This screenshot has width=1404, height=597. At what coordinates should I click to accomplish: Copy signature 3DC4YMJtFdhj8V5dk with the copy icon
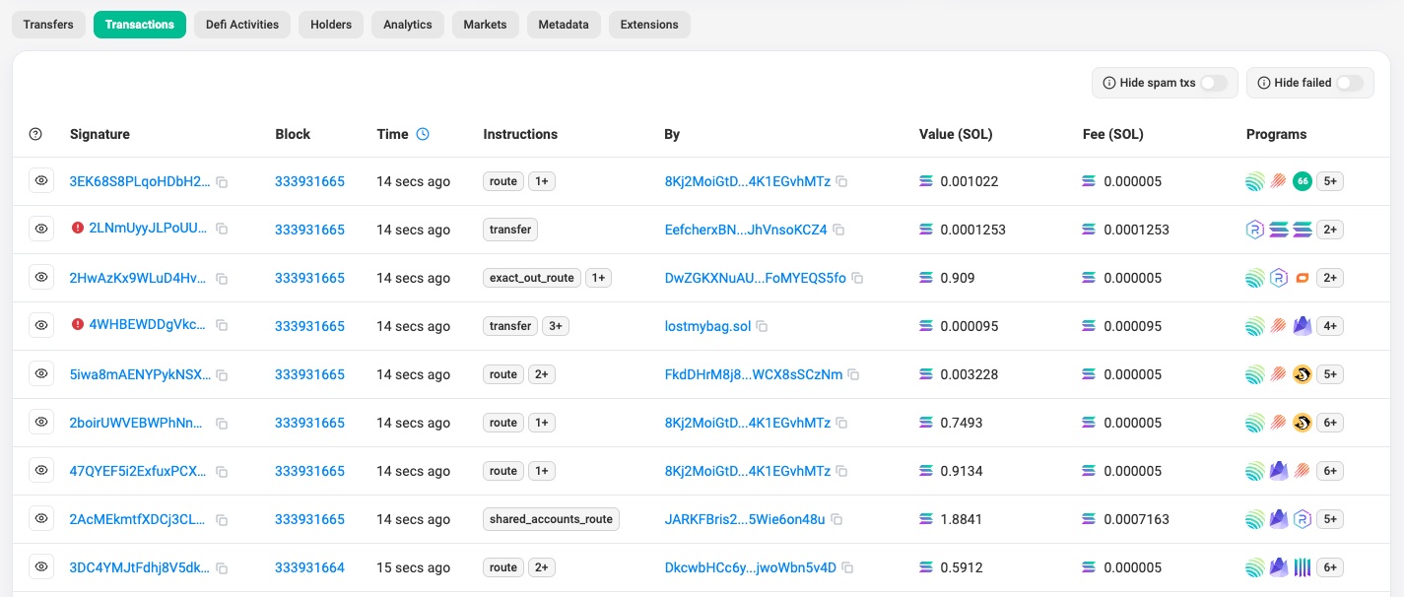click(222, 568)
